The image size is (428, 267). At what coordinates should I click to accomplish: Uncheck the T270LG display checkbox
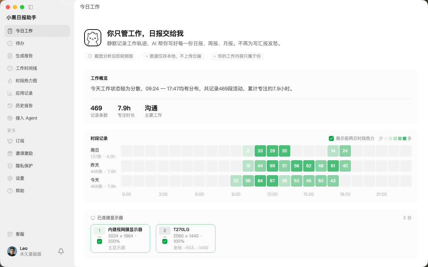pyautogui.click(x=165, y=241)
